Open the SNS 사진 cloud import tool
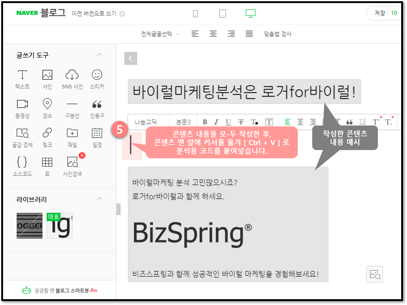This screenshot has height=305, width=407. pyautogui.click(x=72, y=79)
